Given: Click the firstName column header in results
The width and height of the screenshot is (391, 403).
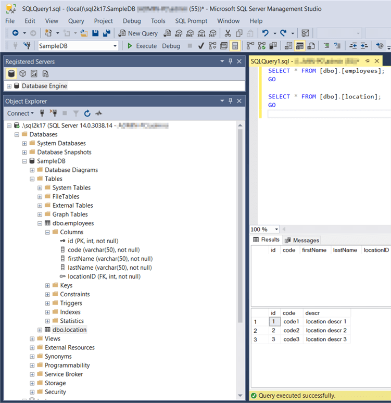Looking at the screenshot, I should point(314,250).
